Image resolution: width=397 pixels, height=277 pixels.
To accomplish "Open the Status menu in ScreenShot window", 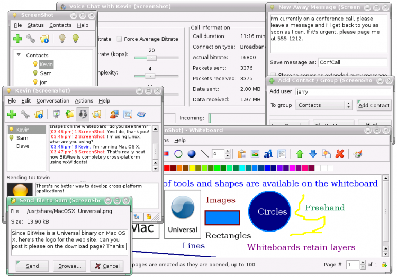I will (x=35, y=25).
